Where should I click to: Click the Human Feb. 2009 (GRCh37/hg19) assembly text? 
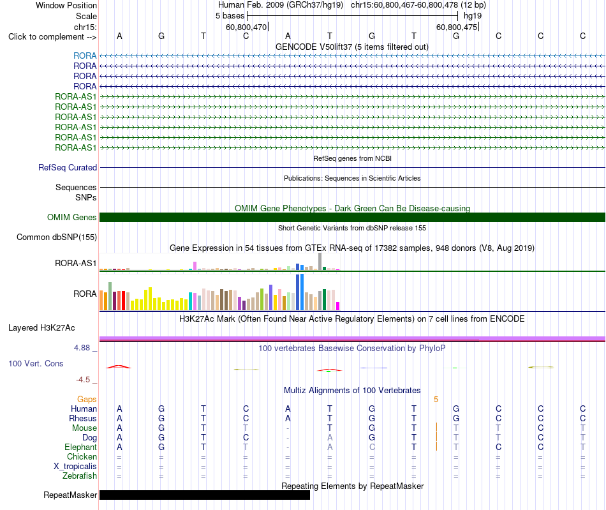(280, 5)
